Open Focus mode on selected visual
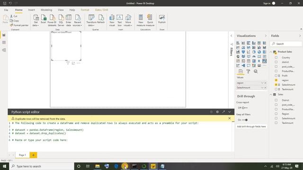 tap(73, 63)
